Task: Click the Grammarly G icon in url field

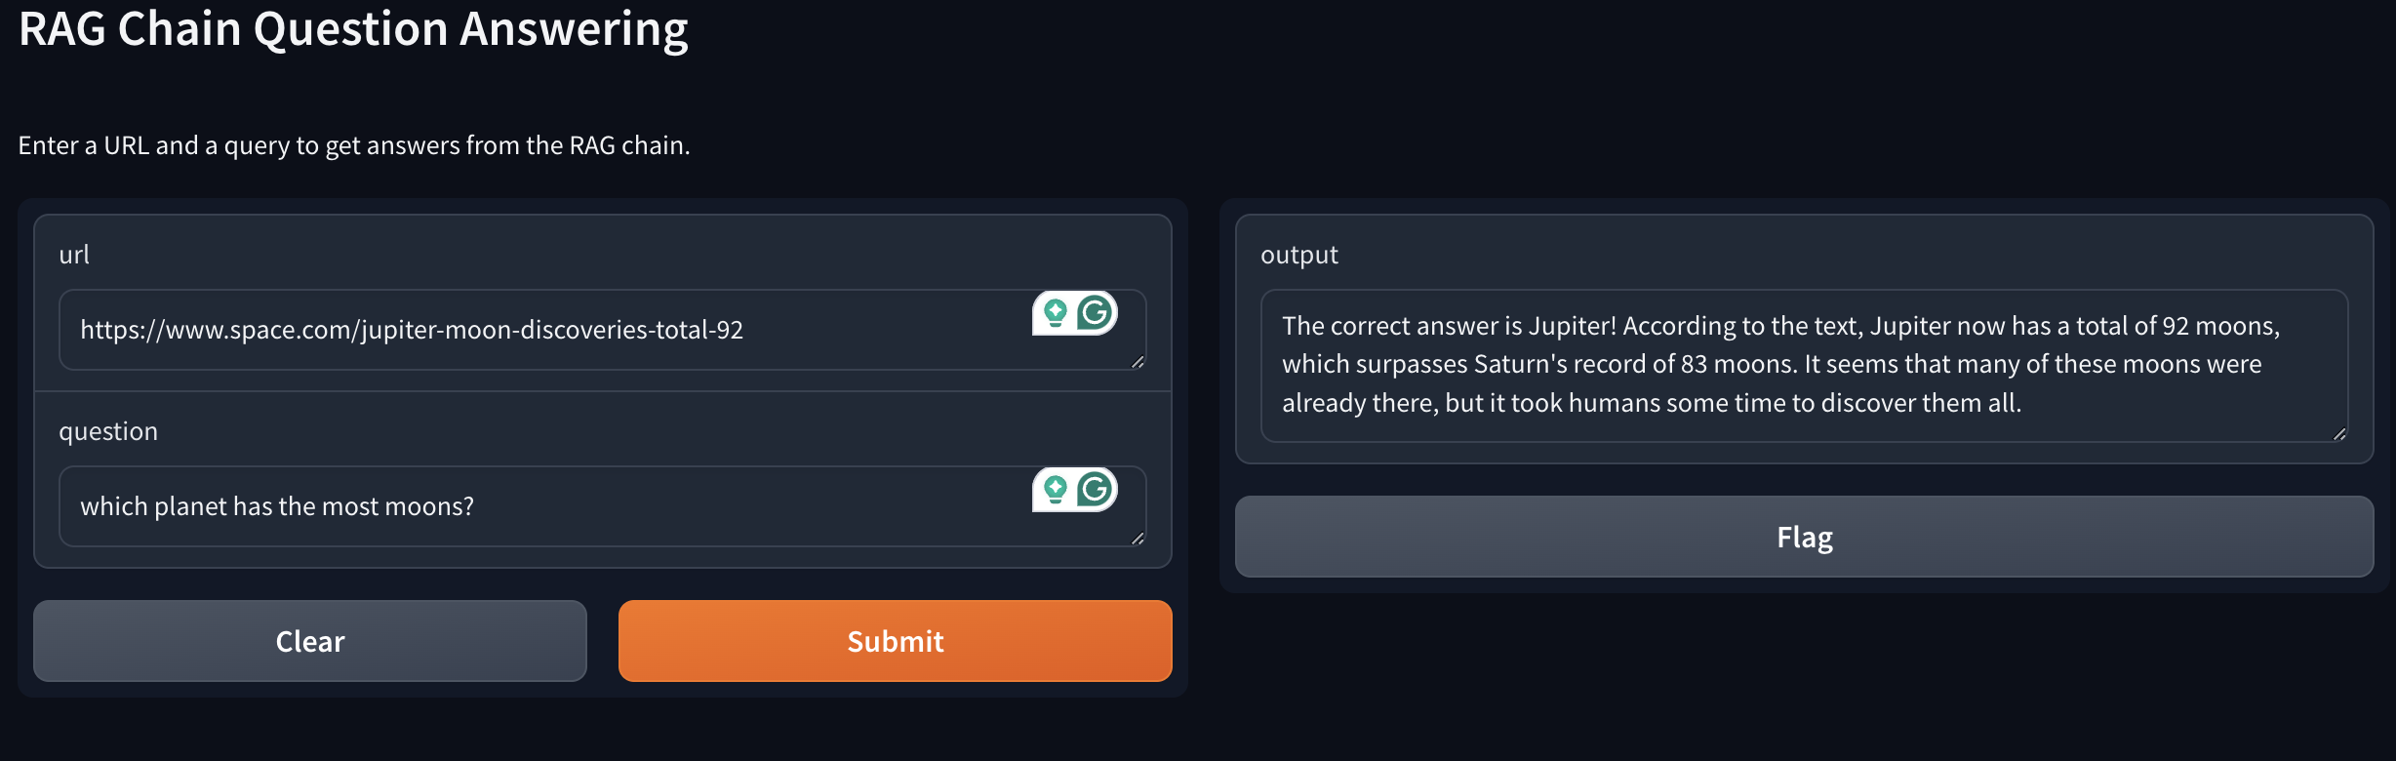Action: [x=1096, y=313]
